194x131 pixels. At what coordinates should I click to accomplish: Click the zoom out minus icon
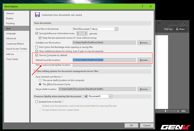coord(156,111)
